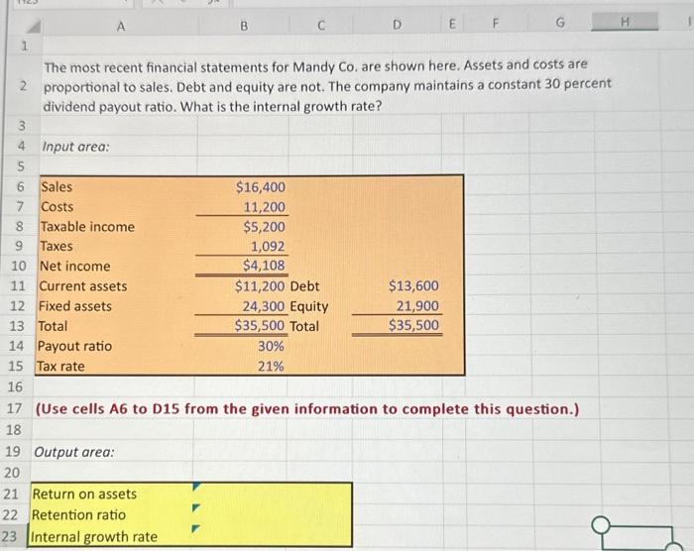This screenshot has height=551, width=694.
Task: Select column F header
Action: tap(496, 23)
